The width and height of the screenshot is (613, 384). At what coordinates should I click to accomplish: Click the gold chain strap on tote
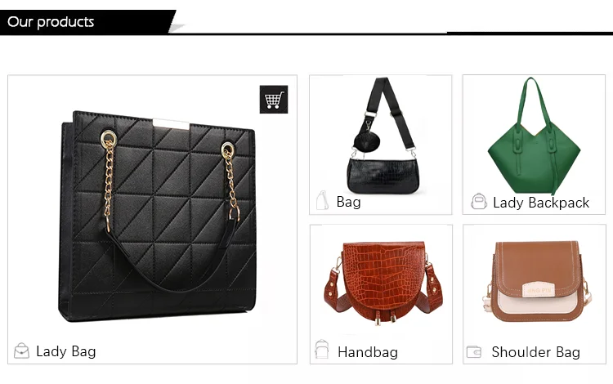(x=108, y=181)
